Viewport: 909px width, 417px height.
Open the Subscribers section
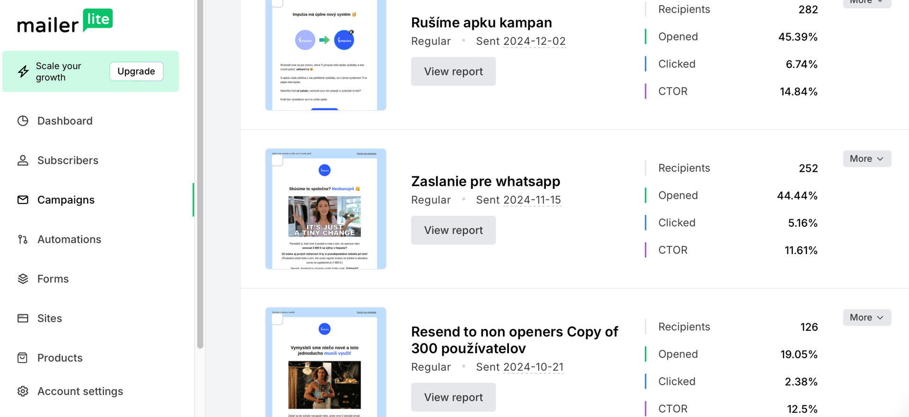point(68,160)
